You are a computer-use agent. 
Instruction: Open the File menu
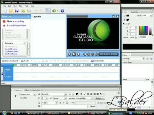[5, 6]
